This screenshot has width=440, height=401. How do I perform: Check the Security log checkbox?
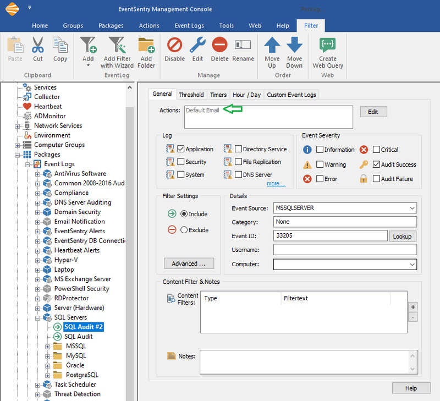coord(181,162)
